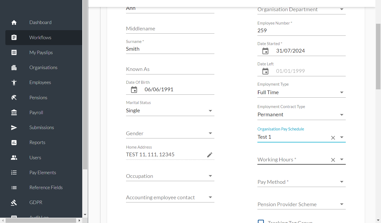The image size is (381, 223).
Task: Click the Middlename input field
Action: (x=170, y=29)
